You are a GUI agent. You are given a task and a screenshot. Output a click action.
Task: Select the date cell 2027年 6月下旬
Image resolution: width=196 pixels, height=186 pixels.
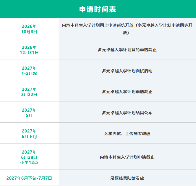[29, 134]
